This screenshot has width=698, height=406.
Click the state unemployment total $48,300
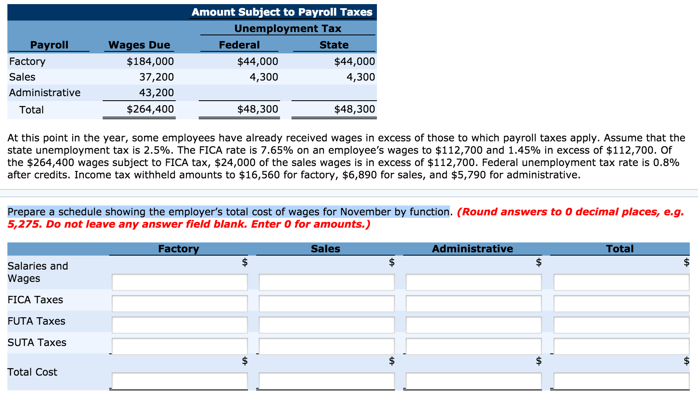pos(355,109)
